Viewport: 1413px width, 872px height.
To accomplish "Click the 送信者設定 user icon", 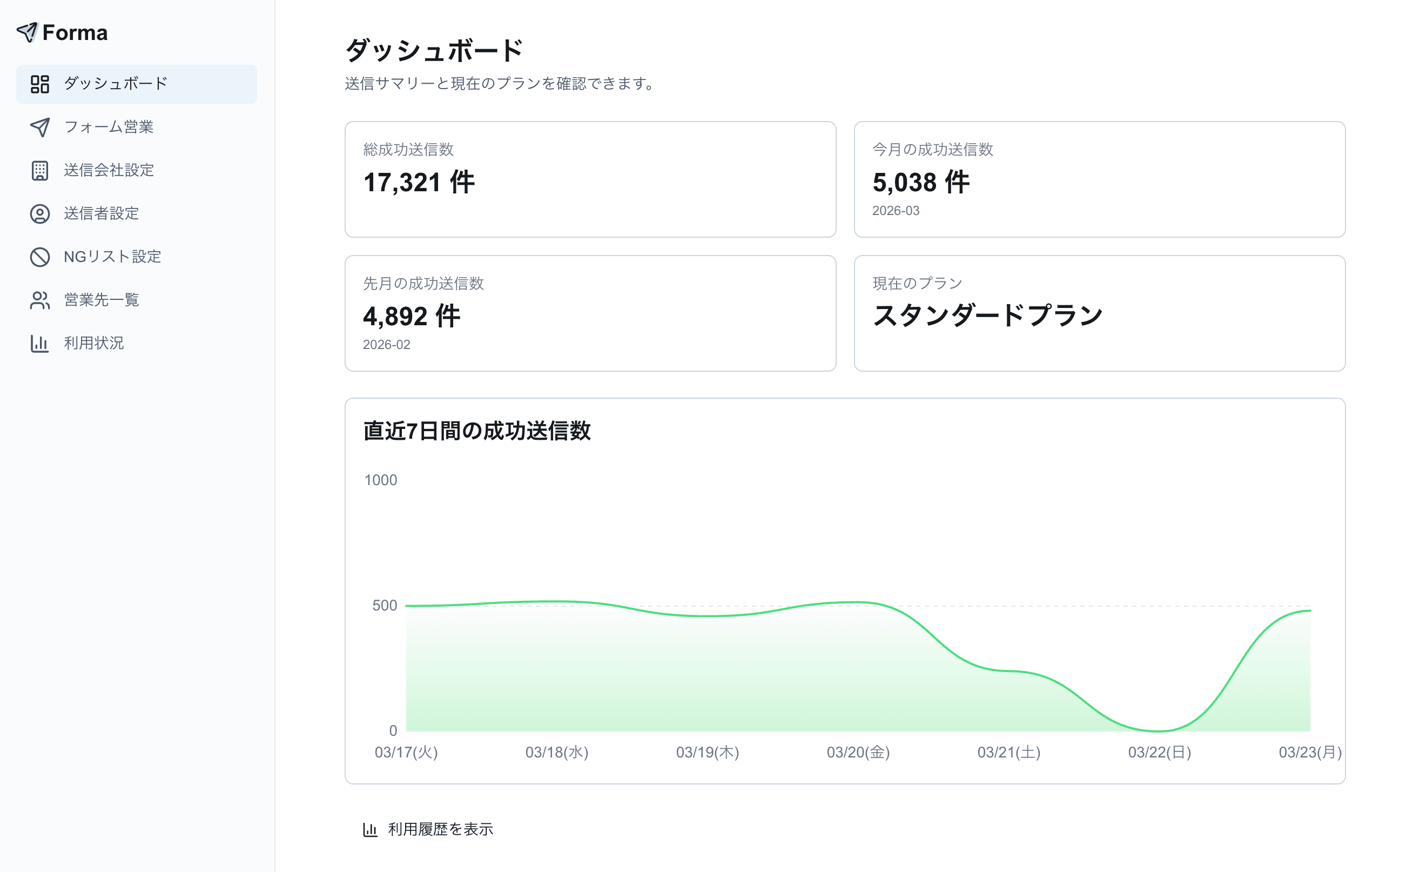I will click(40, 214).
